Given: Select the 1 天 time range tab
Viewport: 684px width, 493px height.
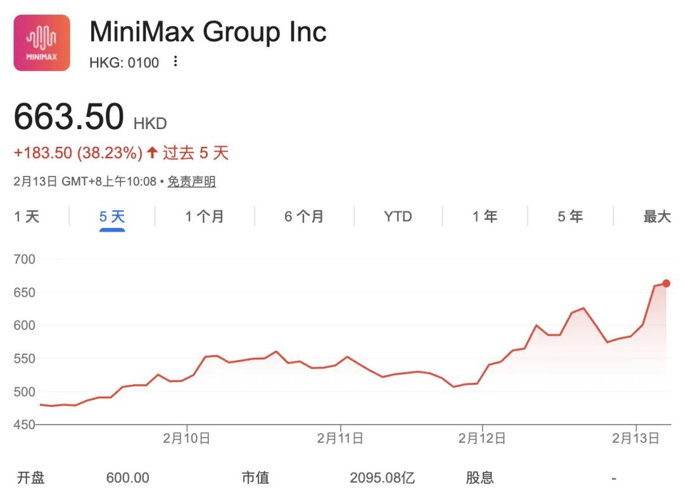Looking at the screenshot, I should point(27,216).
